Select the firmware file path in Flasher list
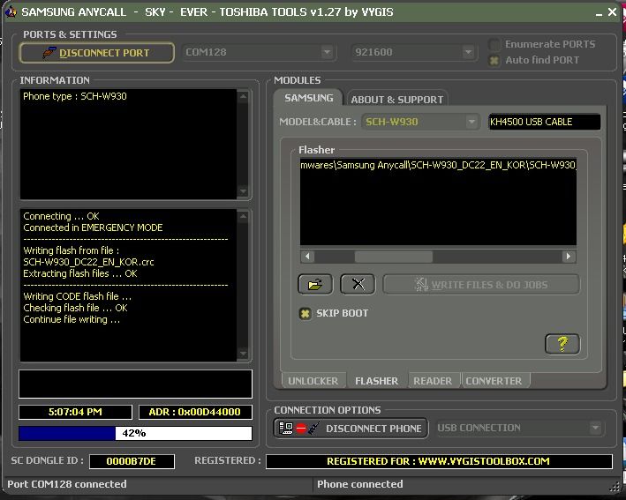The width and height of the screenshot is (626, 500). (x=438, y=165)
